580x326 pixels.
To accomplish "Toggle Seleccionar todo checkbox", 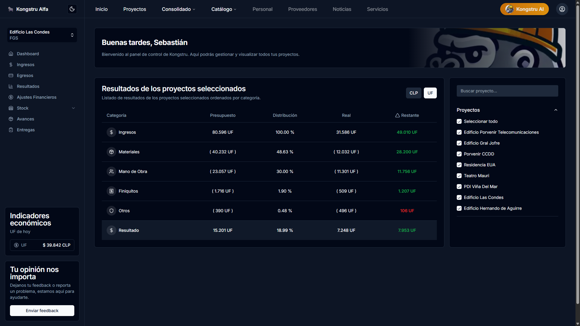I will tap(459, 121).
